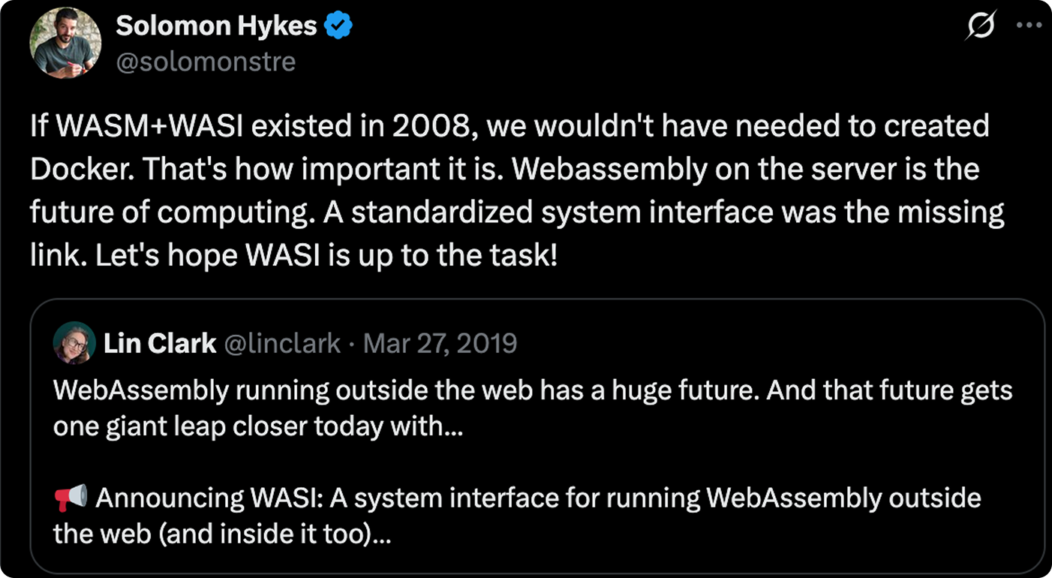1052x578 pixels.
Task: Click the Solomon Hykes display name
Action: [216, 27]
